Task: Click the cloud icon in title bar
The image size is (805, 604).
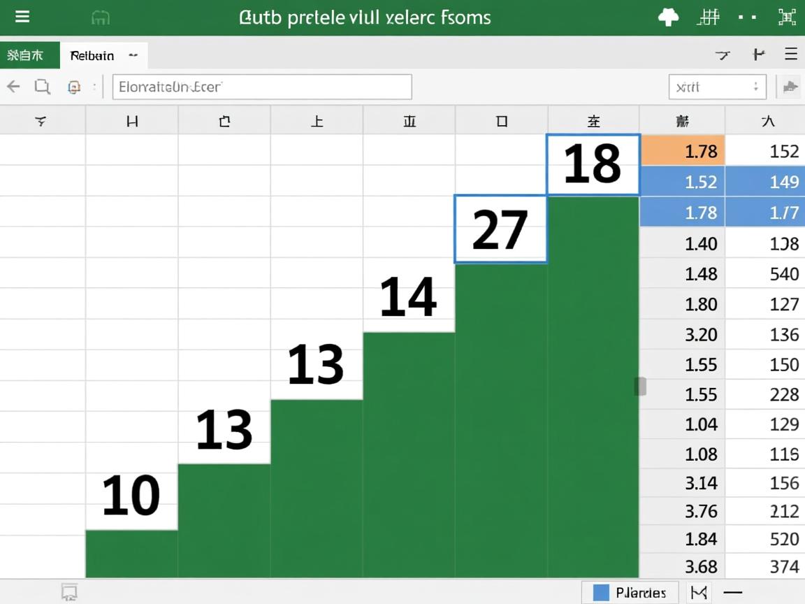Action: (669, 17)
